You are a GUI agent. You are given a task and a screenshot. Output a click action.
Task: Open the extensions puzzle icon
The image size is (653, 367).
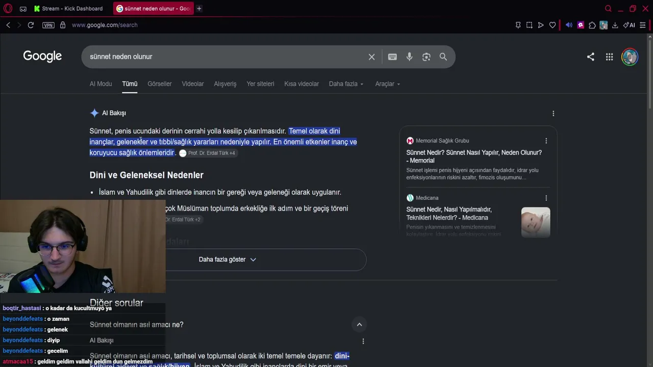pos(592,25)
